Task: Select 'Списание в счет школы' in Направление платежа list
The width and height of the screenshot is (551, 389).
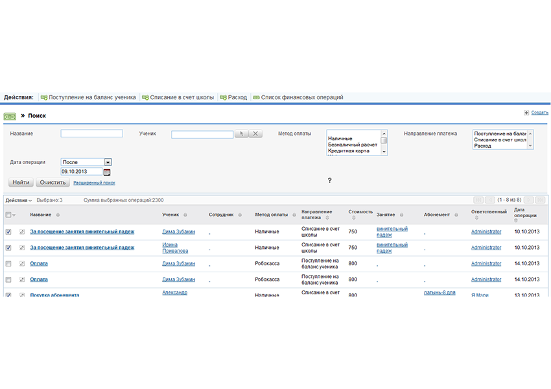Action: tap(500, 139)
